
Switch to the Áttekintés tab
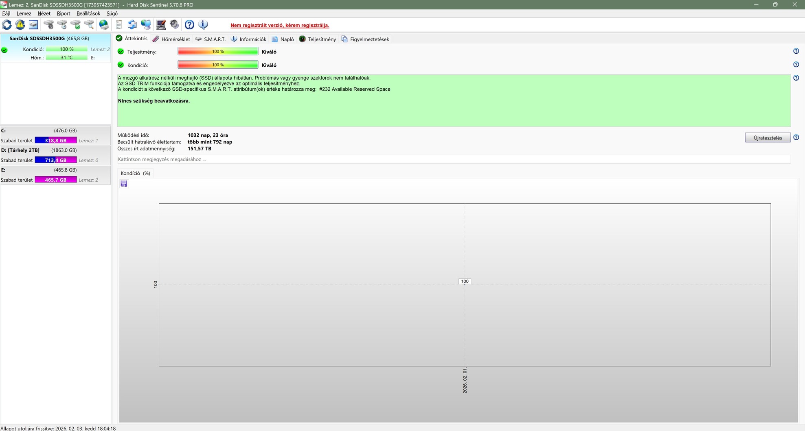click(x=132, y=39)
